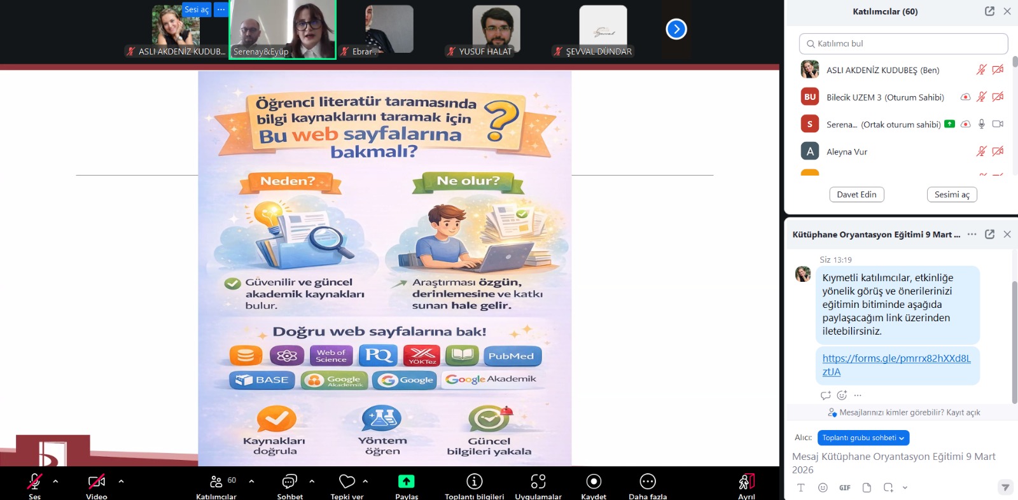Open Toplantı bilgileri info icon
The height and width of the screenshot is (500, 1018).
pyautogui.click(x=474, y=482)
